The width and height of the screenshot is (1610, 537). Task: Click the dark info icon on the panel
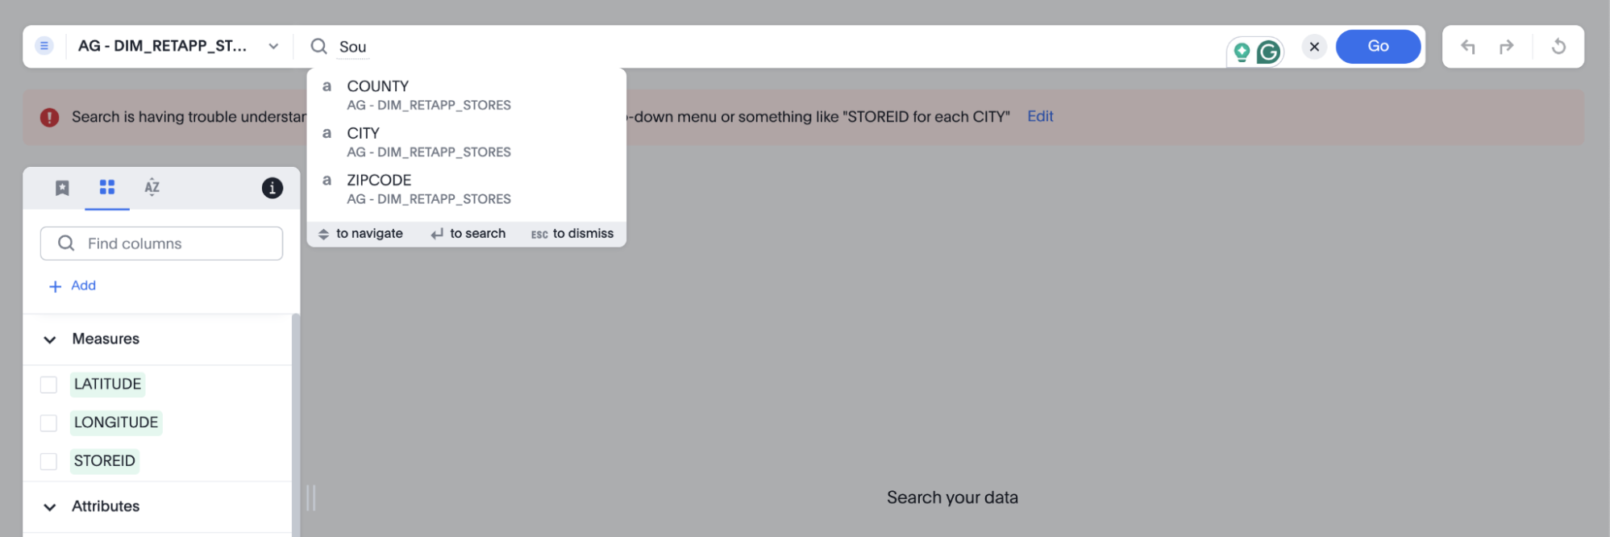coord(272,187)
